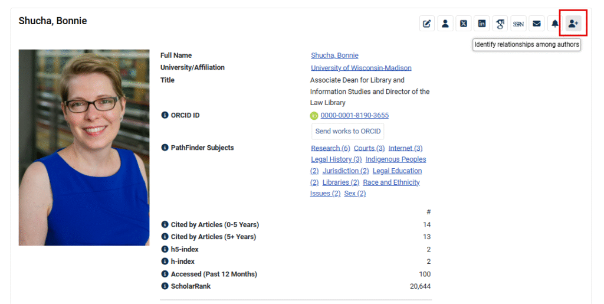The image size is (604, 304).
Task: Click the Shucha, Bonnie full name link
Action: pyautogui.click(x=334, y=55)
